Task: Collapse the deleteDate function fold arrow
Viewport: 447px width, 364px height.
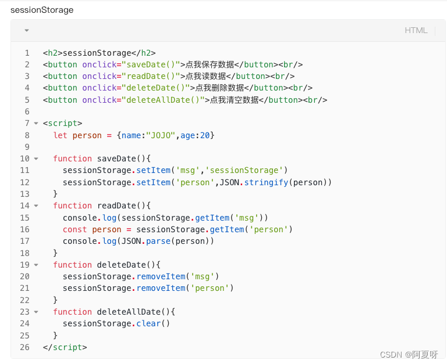Action: pyautogui.click(x=36, y=265)
